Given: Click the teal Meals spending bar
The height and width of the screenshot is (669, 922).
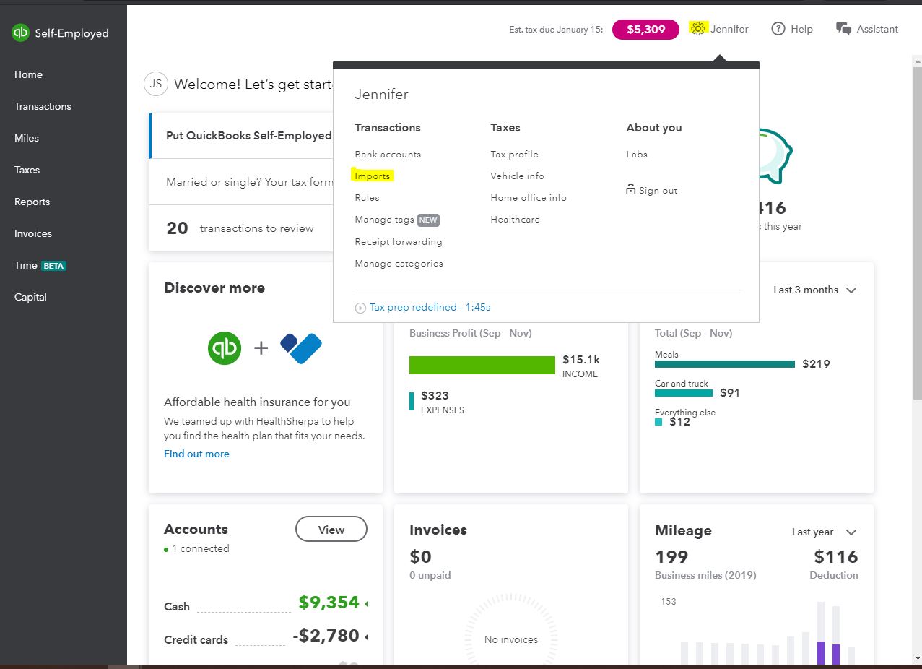Looking at the screenshot, I should point(725,364).
